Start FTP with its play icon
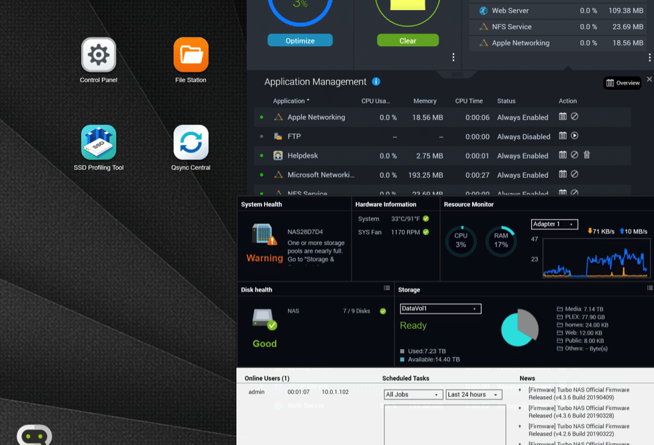This screenshot has height=445, width=654. tap(574, 136)
